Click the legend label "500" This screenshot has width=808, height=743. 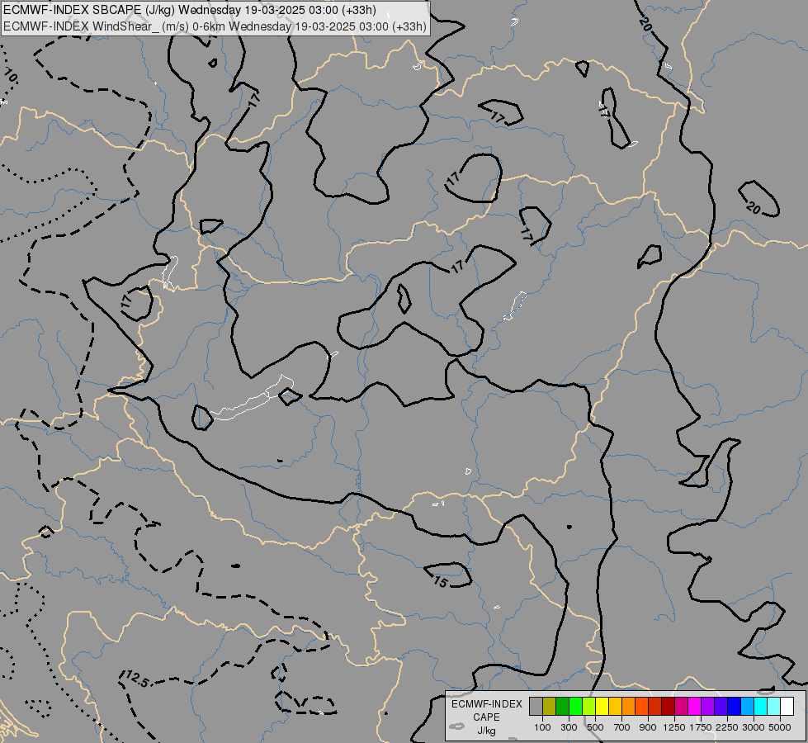point(595,727)
